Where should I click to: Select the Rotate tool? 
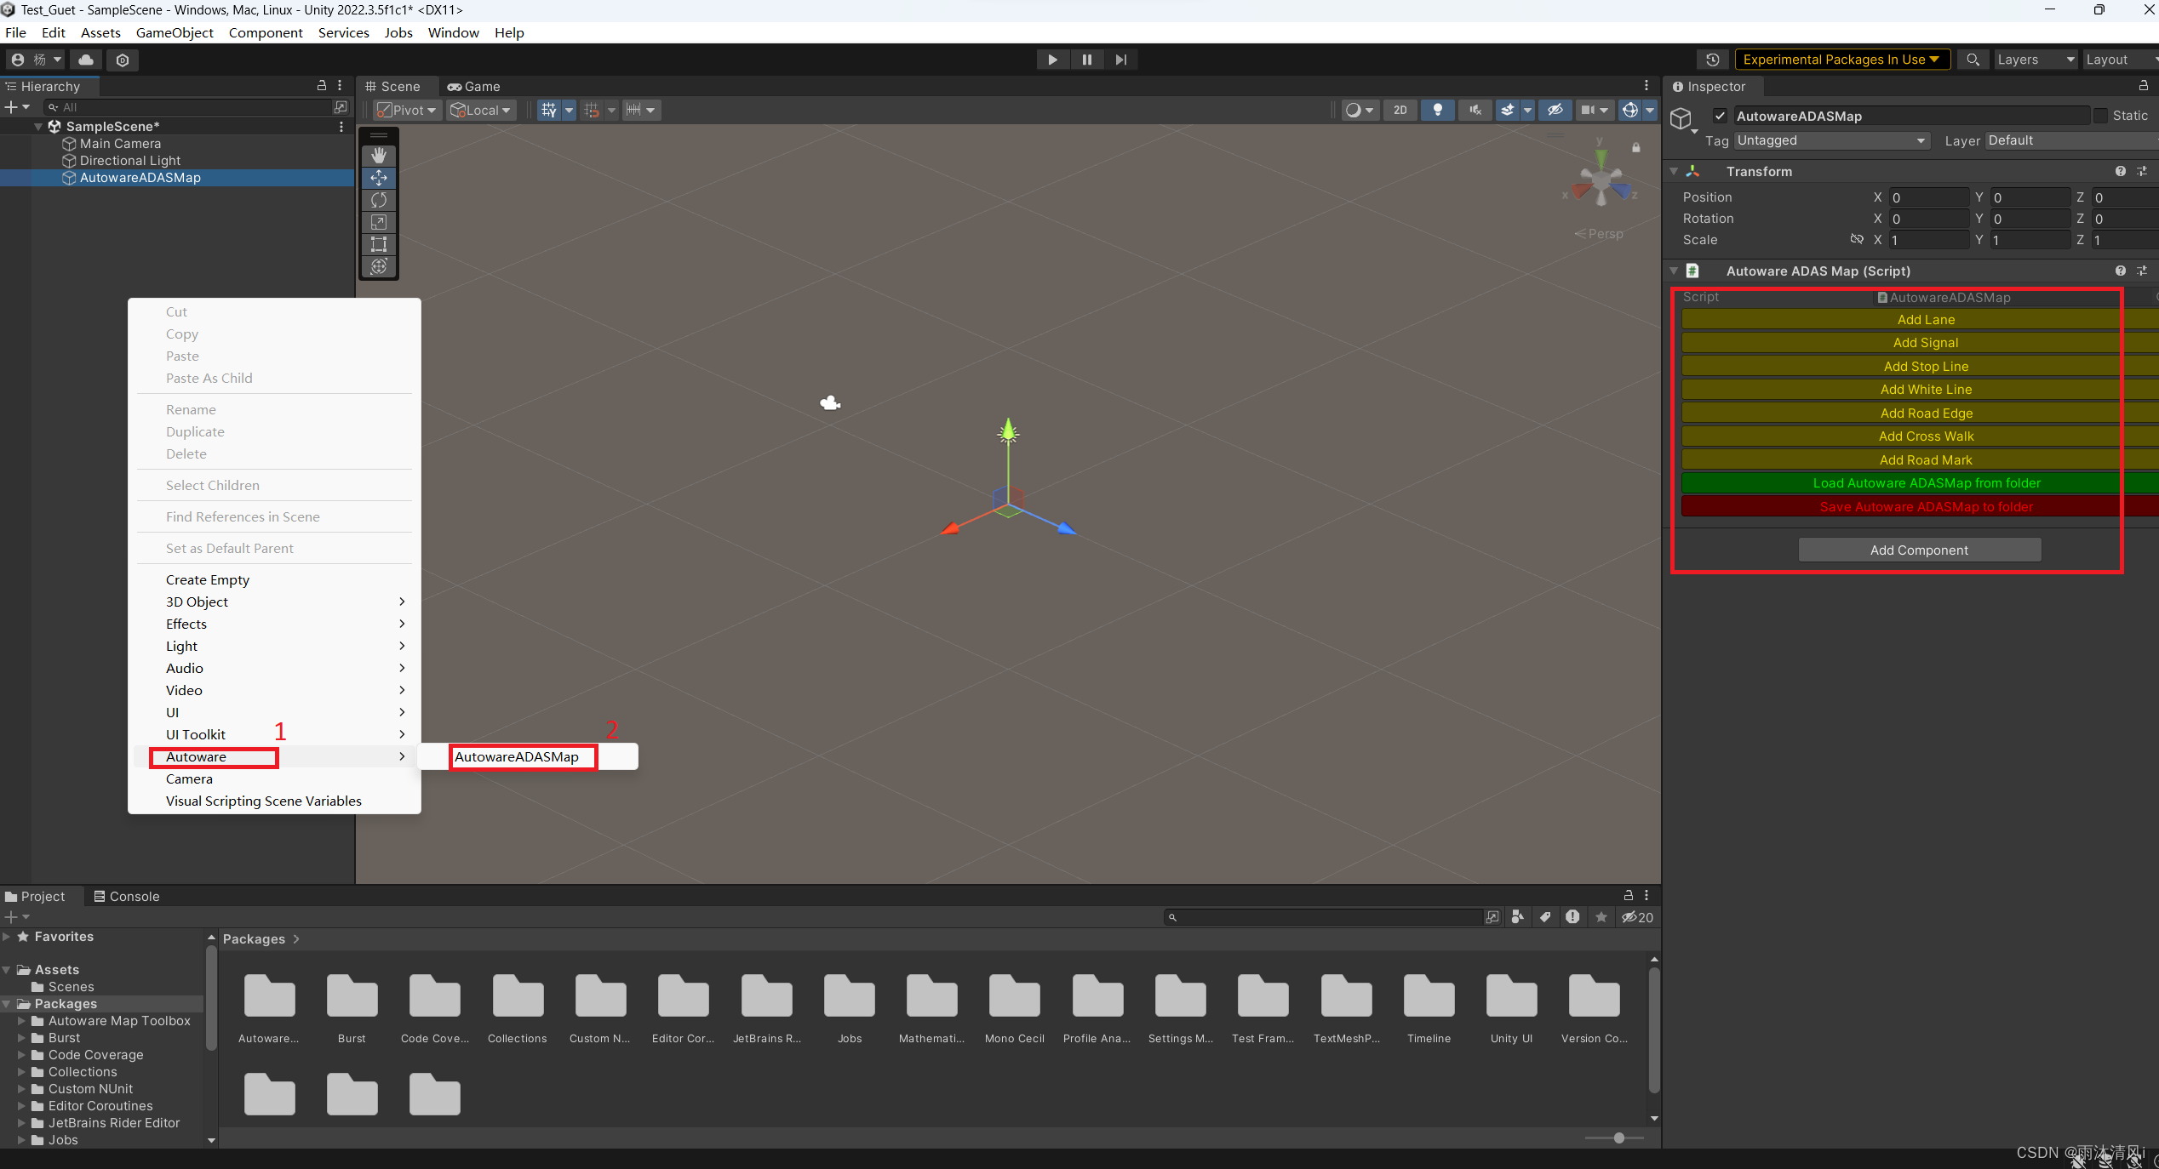point(379,200)
